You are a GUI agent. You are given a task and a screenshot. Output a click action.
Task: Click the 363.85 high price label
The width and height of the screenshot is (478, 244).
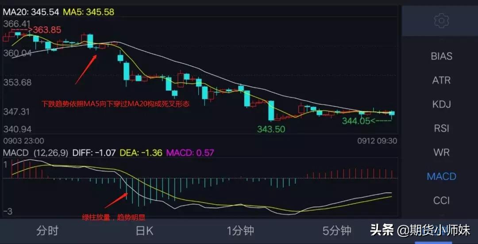tap(47, 30)
